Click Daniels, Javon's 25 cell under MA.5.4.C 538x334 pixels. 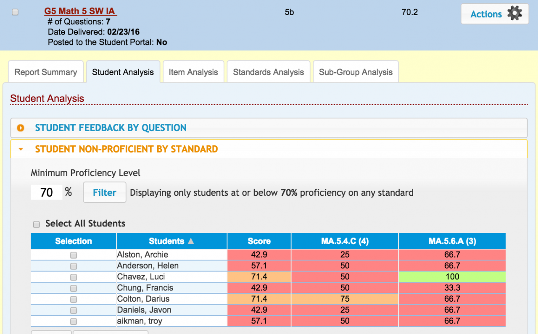pyautogui.click(x=345, y=310)
